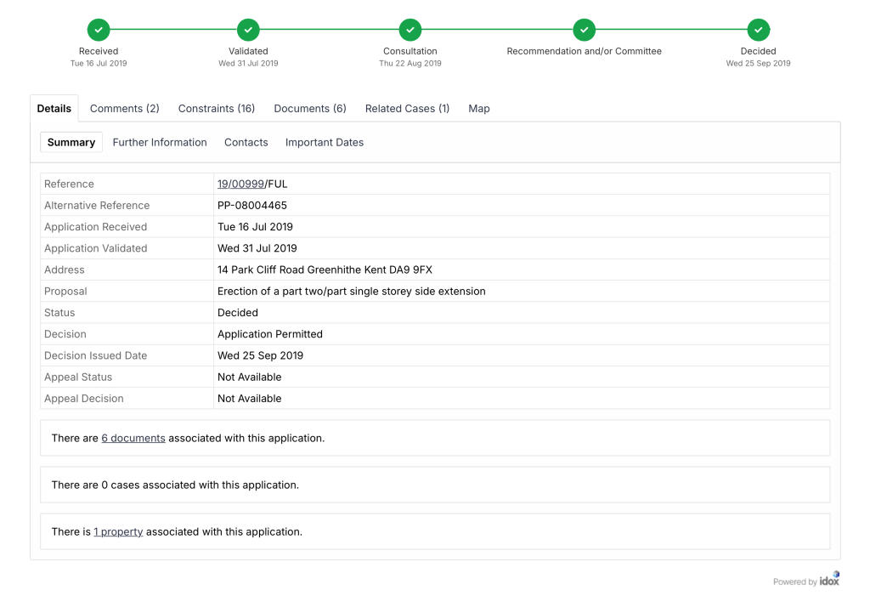Open the Map tab
Screen dimensions: 870x613
[x=479, y=109]
